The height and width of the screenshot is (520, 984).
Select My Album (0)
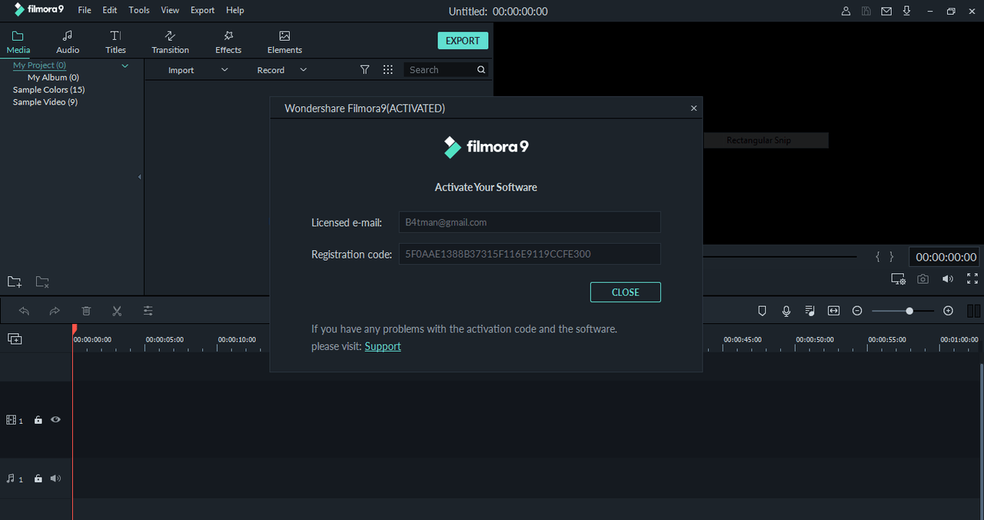pyautogui.click(x=53, y=78)
